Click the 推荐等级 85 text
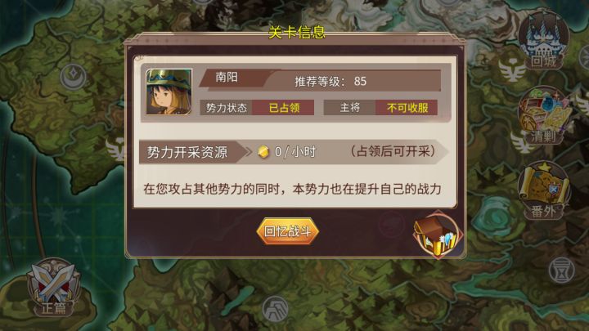 click(x=330, y=82)
